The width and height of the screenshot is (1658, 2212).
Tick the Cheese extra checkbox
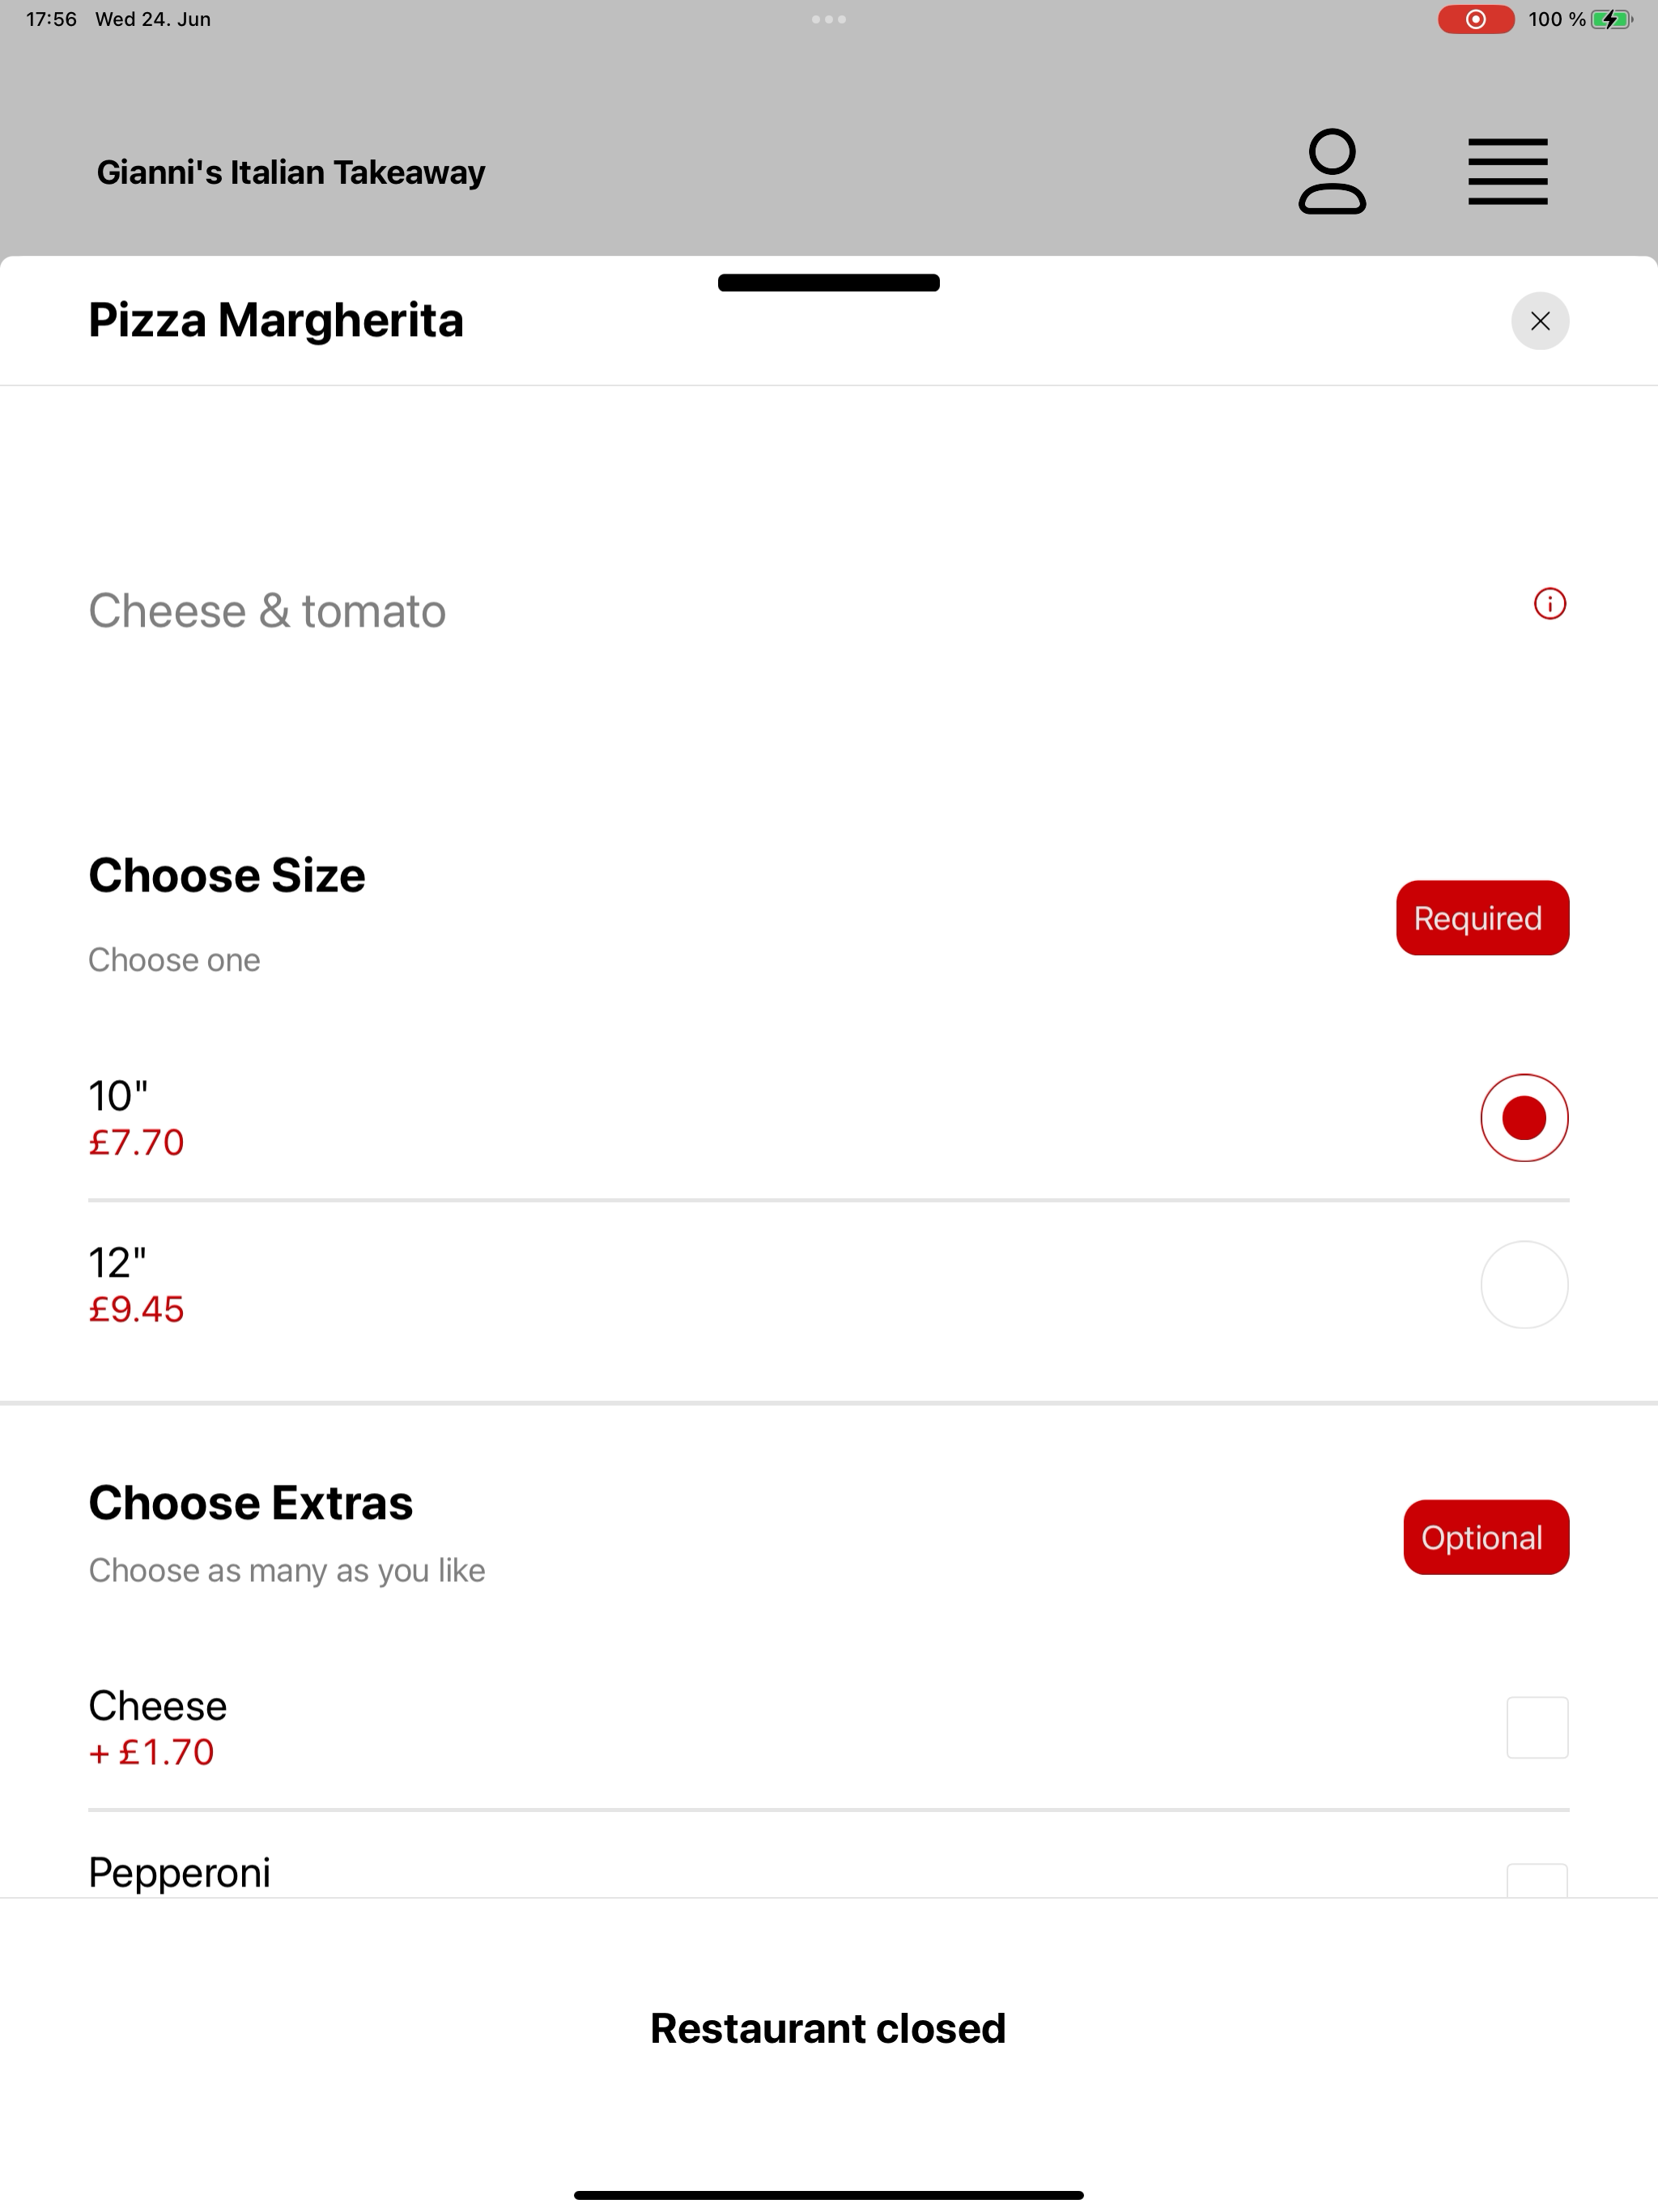point(1536,1727)
